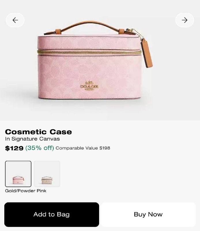Tap the Buy Now button
The height and width of the screenshot is (231, 200).
click(x=148, y=215)
